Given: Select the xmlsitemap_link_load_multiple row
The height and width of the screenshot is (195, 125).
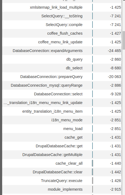Looking at the screenshot, I should point(62,7).
